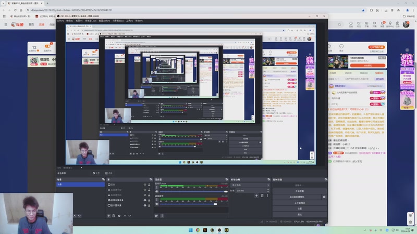417x234 pixels.
Task: Open desktop audio options dots menu
Action: click(x=157, y=200)
